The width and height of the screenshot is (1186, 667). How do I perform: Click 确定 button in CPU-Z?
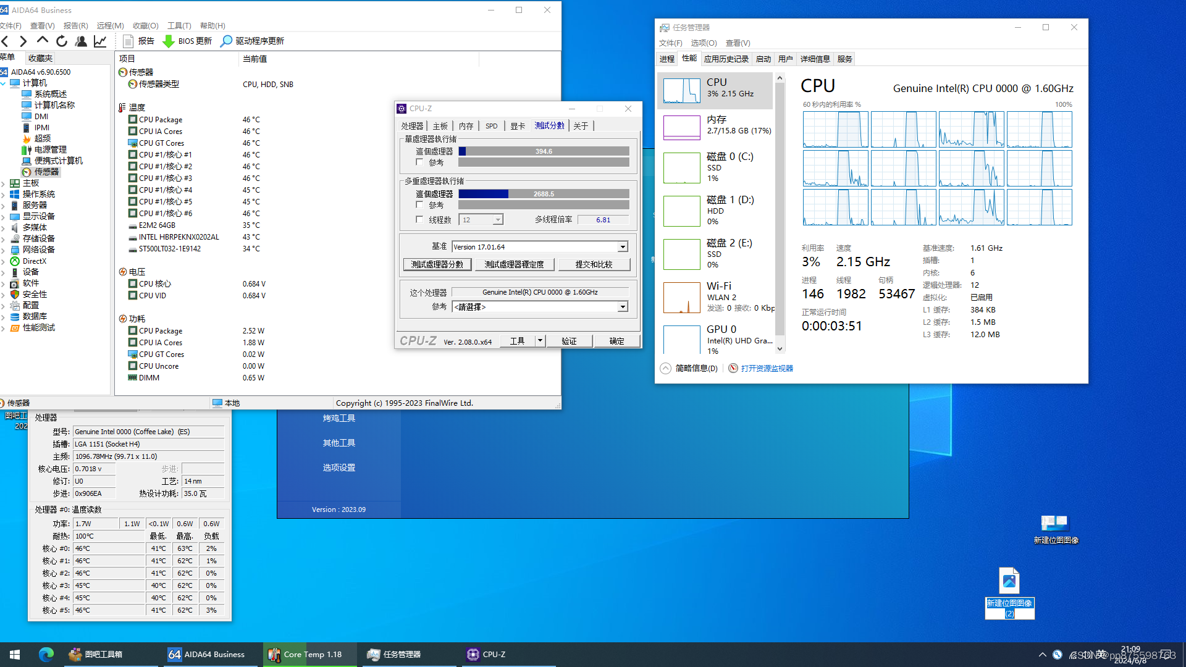click(616, 341)
